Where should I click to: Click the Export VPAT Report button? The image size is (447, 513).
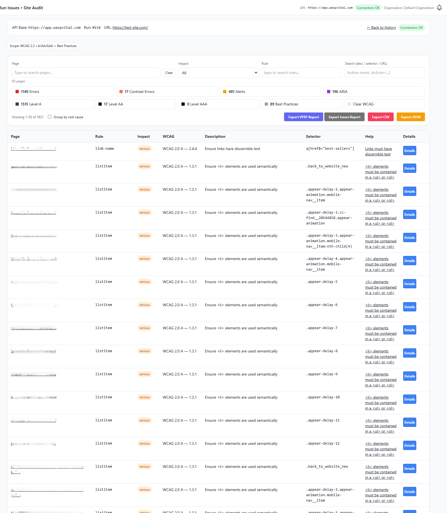pyautogui.click(x=303, y=117)
